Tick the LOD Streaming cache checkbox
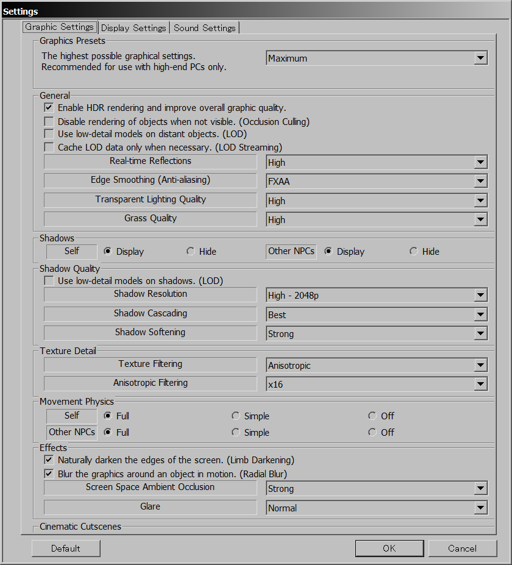512x565 pixels. 49,147
